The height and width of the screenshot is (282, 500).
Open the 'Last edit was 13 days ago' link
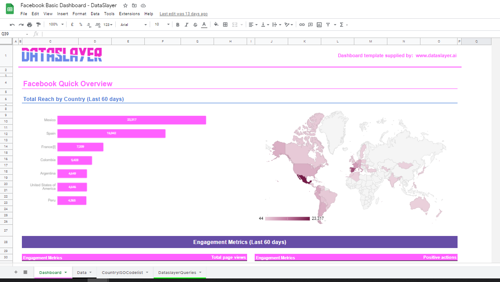click(183, 14)
